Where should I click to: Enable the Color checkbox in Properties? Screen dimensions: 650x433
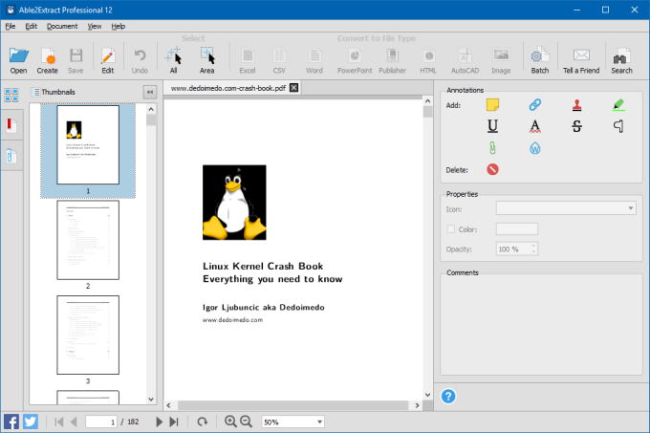(451, 228)
